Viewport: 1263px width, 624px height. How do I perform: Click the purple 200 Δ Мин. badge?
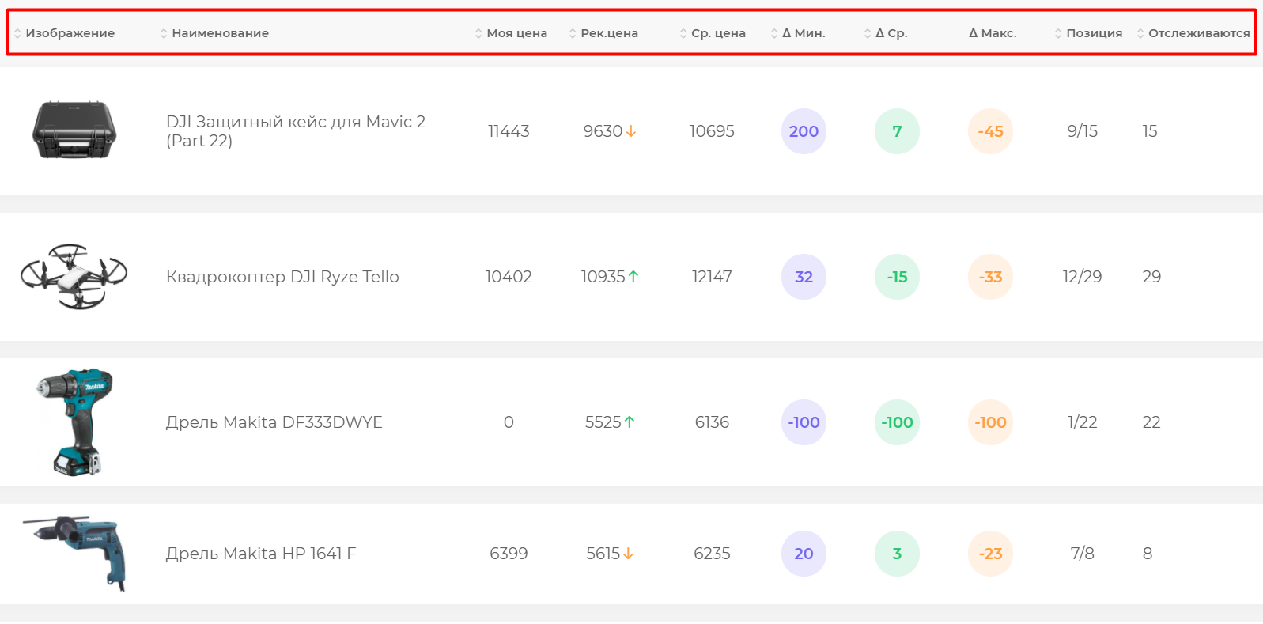(804, 131)
